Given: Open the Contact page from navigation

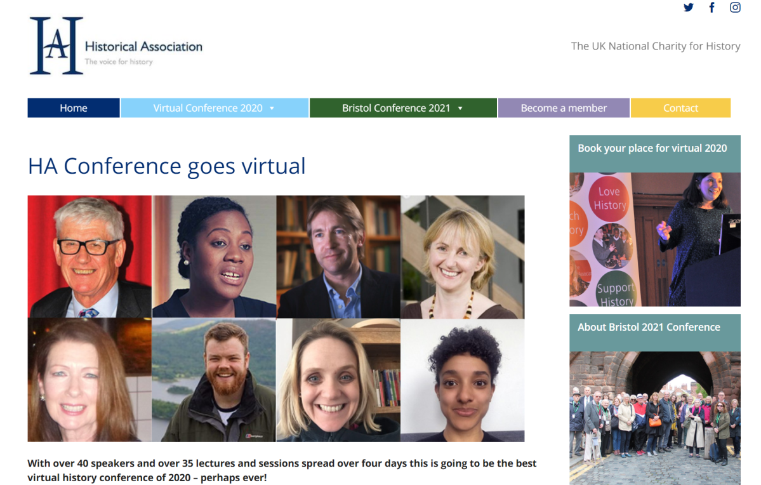Looking at the screenshot, I should (680, 107).
